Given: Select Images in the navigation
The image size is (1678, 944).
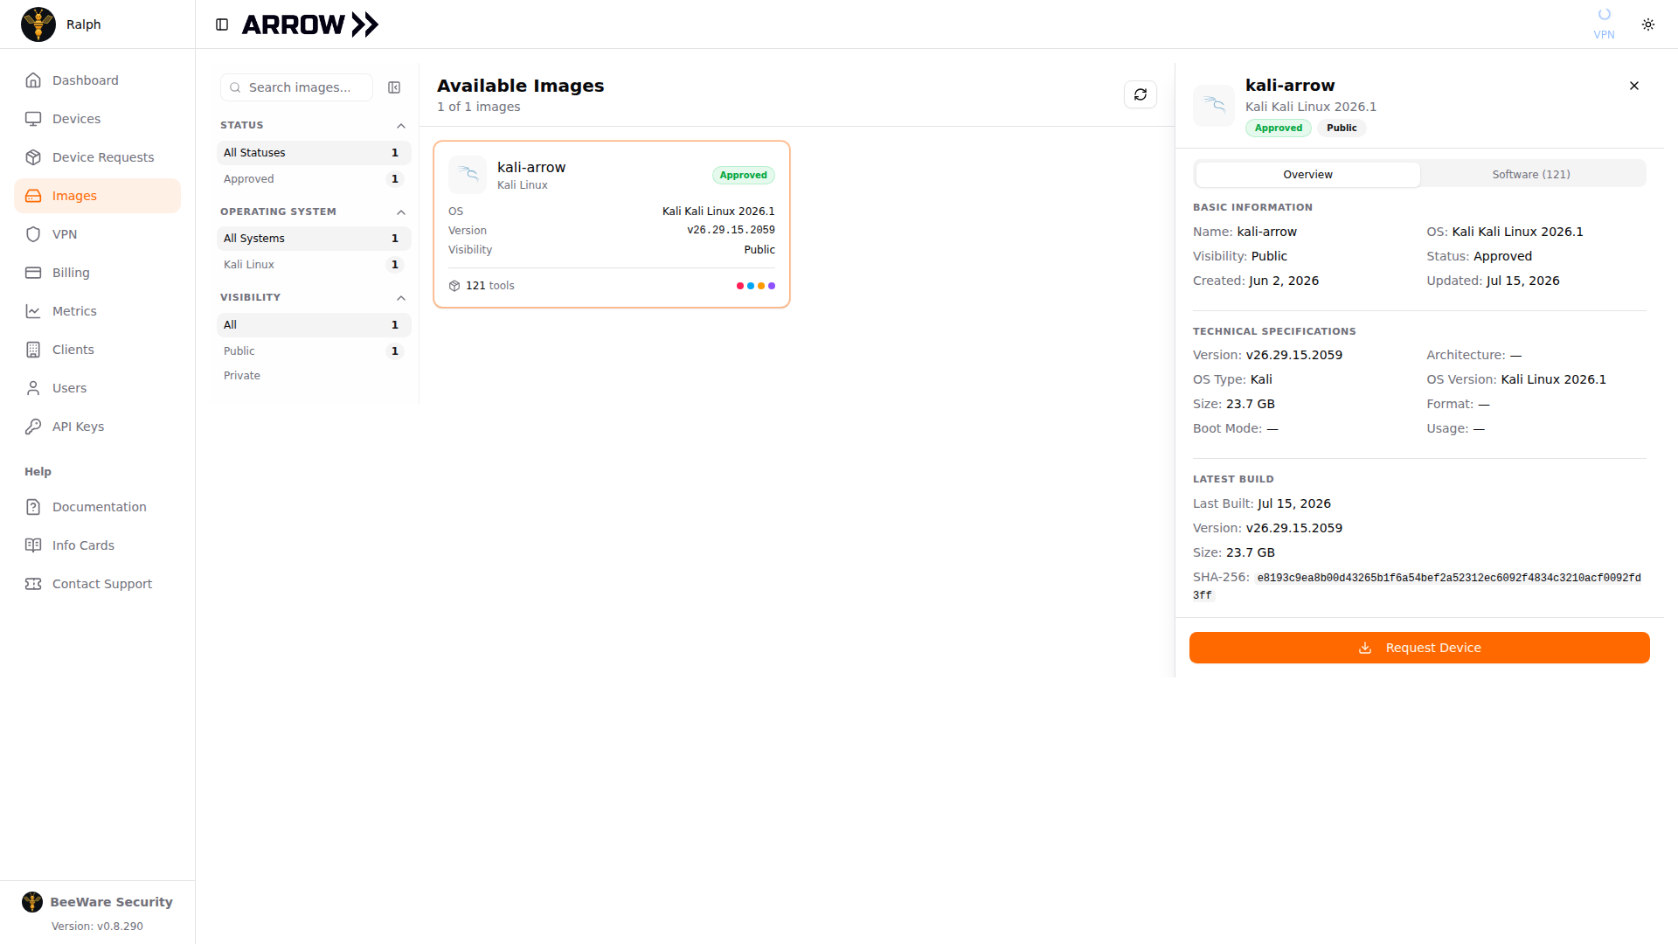Looking at the screenshot, I should pos(97,196).
